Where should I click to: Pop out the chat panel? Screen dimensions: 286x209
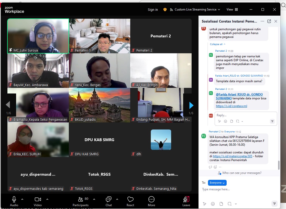[x=269, y=21]
